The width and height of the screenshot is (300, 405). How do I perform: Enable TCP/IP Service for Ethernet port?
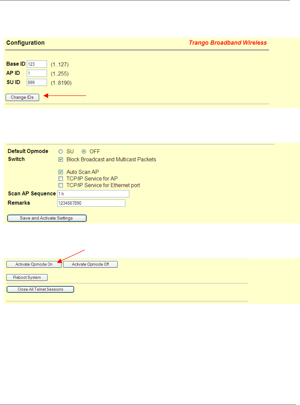61,185
